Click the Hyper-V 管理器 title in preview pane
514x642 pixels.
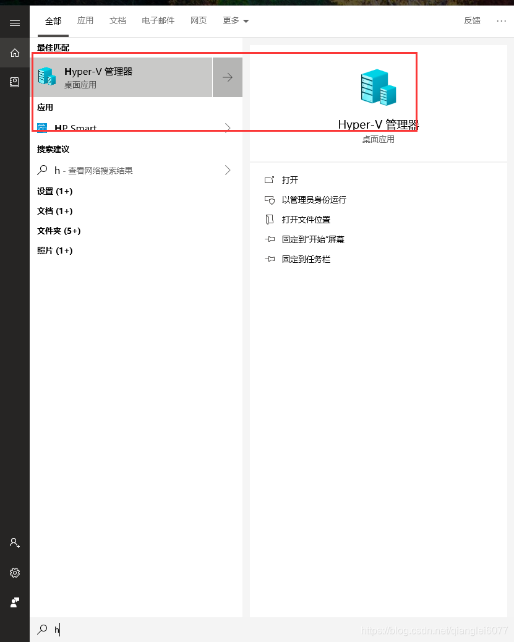click(x=378, y=124)
